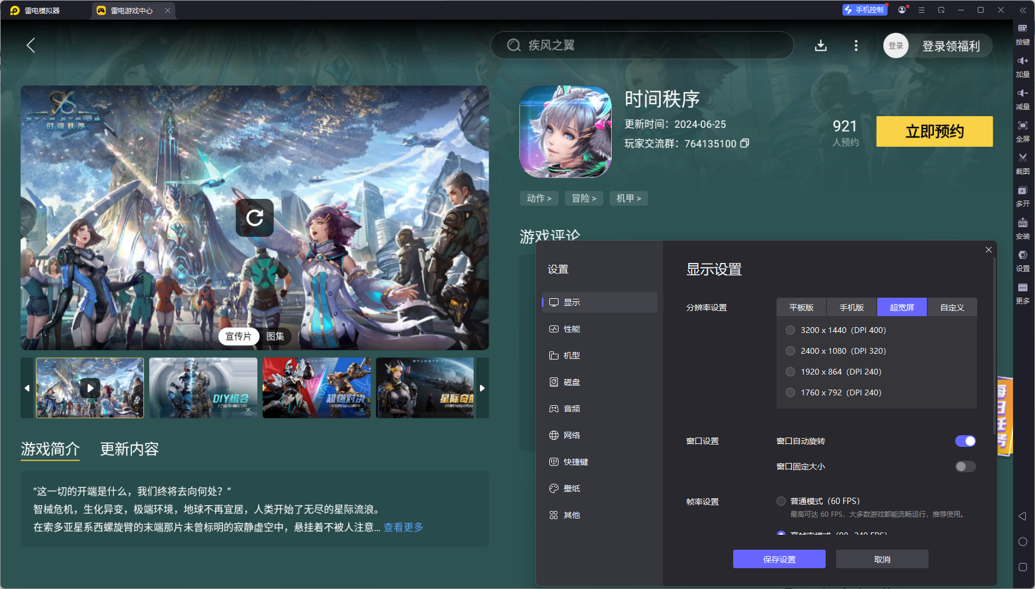Open the 动作 genre tag
This screenshot has width=1035, height=589.
pos(539,198)
